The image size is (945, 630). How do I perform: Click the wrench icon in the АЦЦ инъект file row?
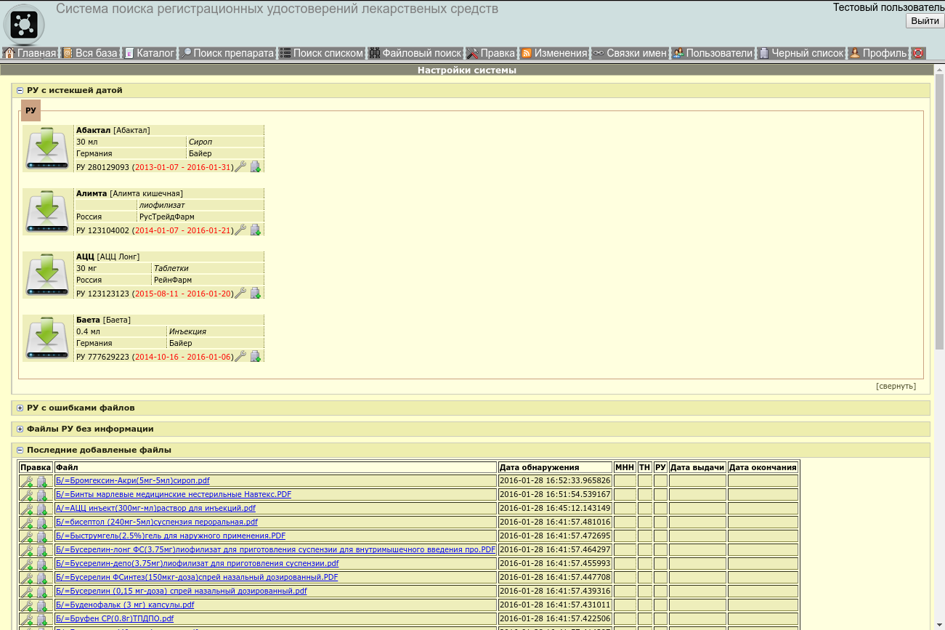[28, 509]
